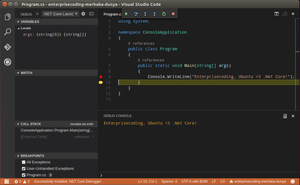Disable the Program.cs breakpoint checkbox
300x185 pixels.
point(23,175)
